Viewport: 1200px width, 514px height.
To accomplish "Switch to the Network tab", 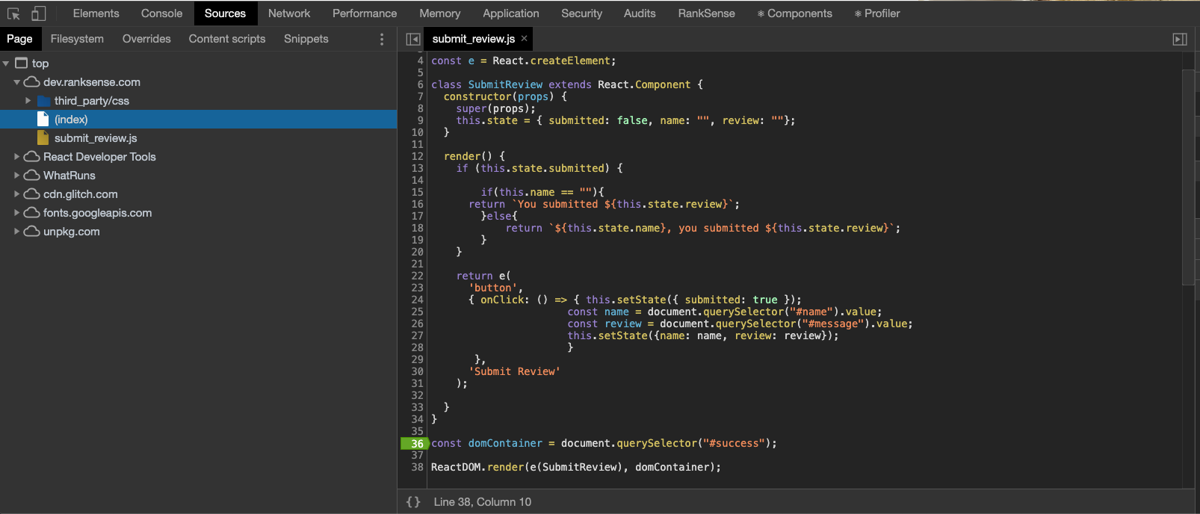I will [x=289, y=13].
